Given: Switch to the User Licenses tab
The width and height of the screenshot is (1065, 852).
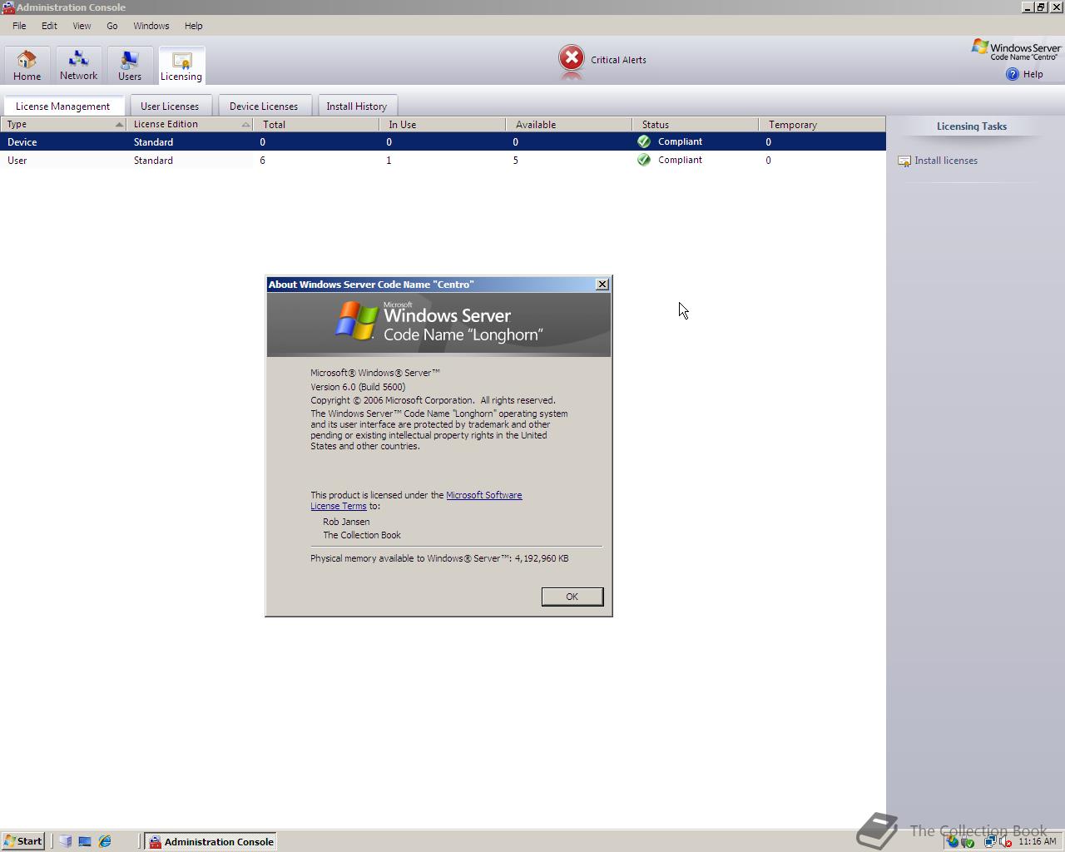Looking at the screenshot, I should tap(170, 106).
